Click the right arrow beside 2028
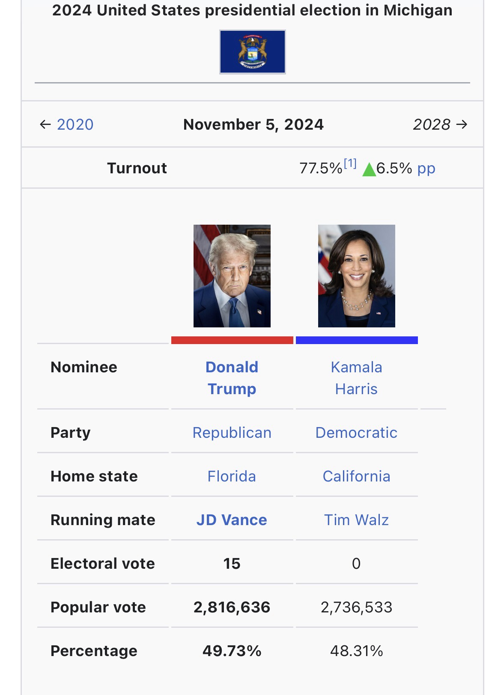The width and height of the screenshot is (486, 695). (x=462, y=125)
